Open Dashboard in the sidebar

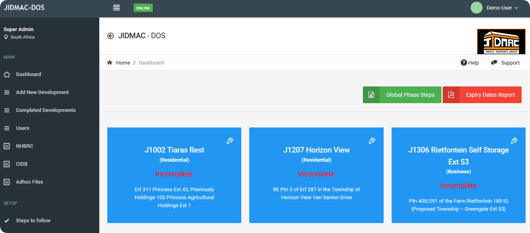coord(28,74)
